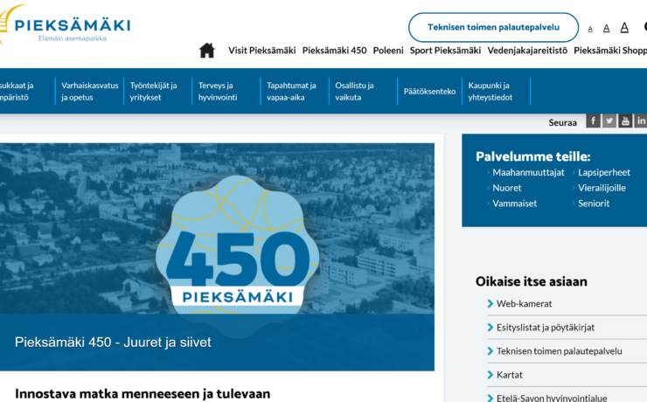Open the Twitter icon next to Seuraa
The image size is (647, 402).
(609, 121)
